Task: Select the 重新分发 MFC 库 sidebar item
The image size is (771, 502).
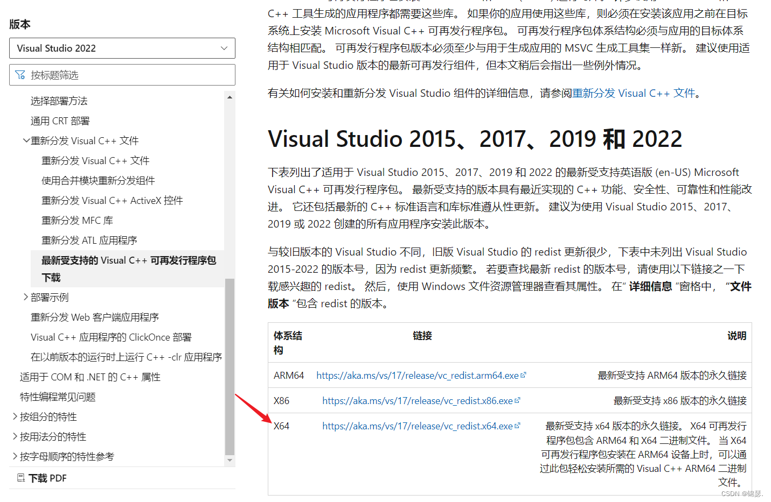Action: click(x=78, y=220)
